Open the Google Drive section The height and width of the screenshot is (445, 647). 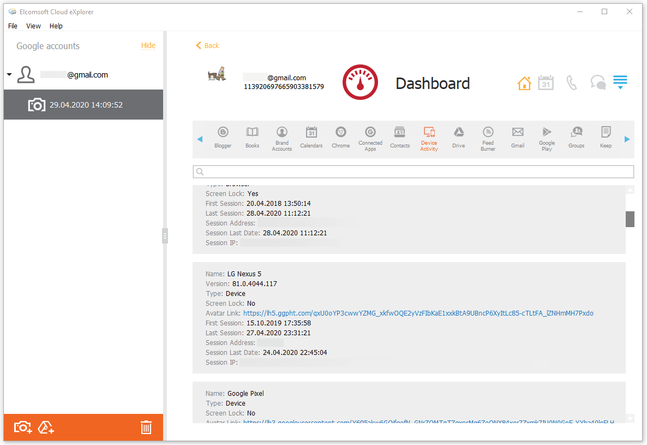(x=458, y=138)
